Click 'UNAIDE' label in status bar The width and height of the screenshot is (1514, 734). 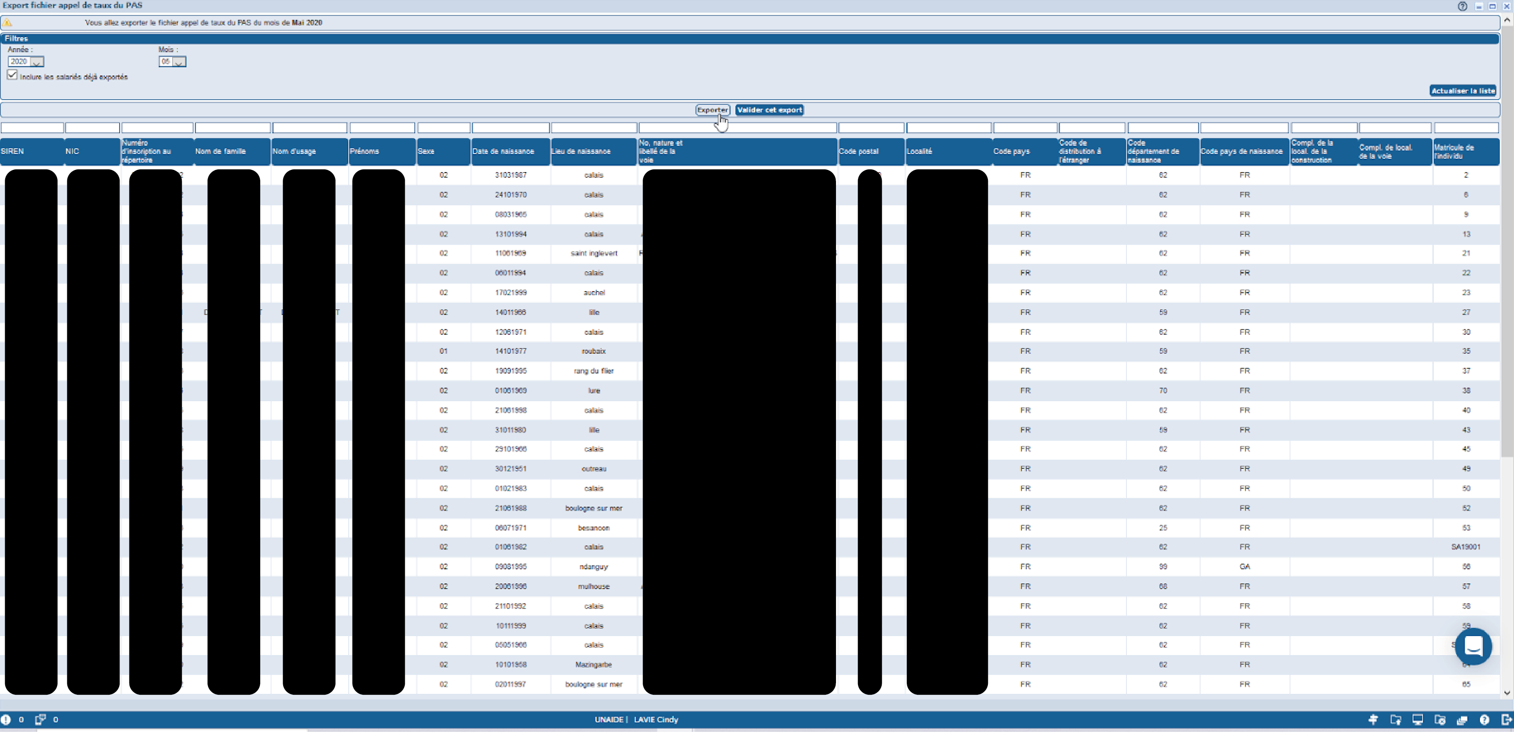click(x=609, y=720)
